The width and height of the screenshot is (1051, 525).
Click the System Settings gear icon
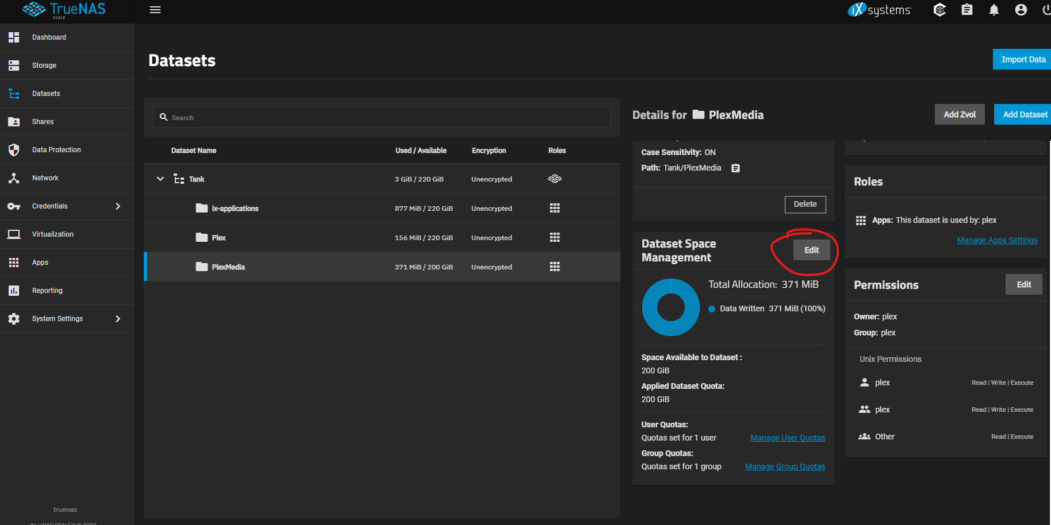[x=14, y=319]
